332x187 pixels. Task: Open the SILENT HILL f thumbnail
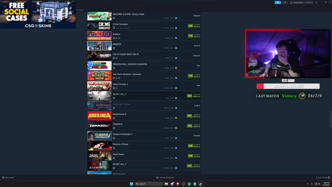(99, 166)
